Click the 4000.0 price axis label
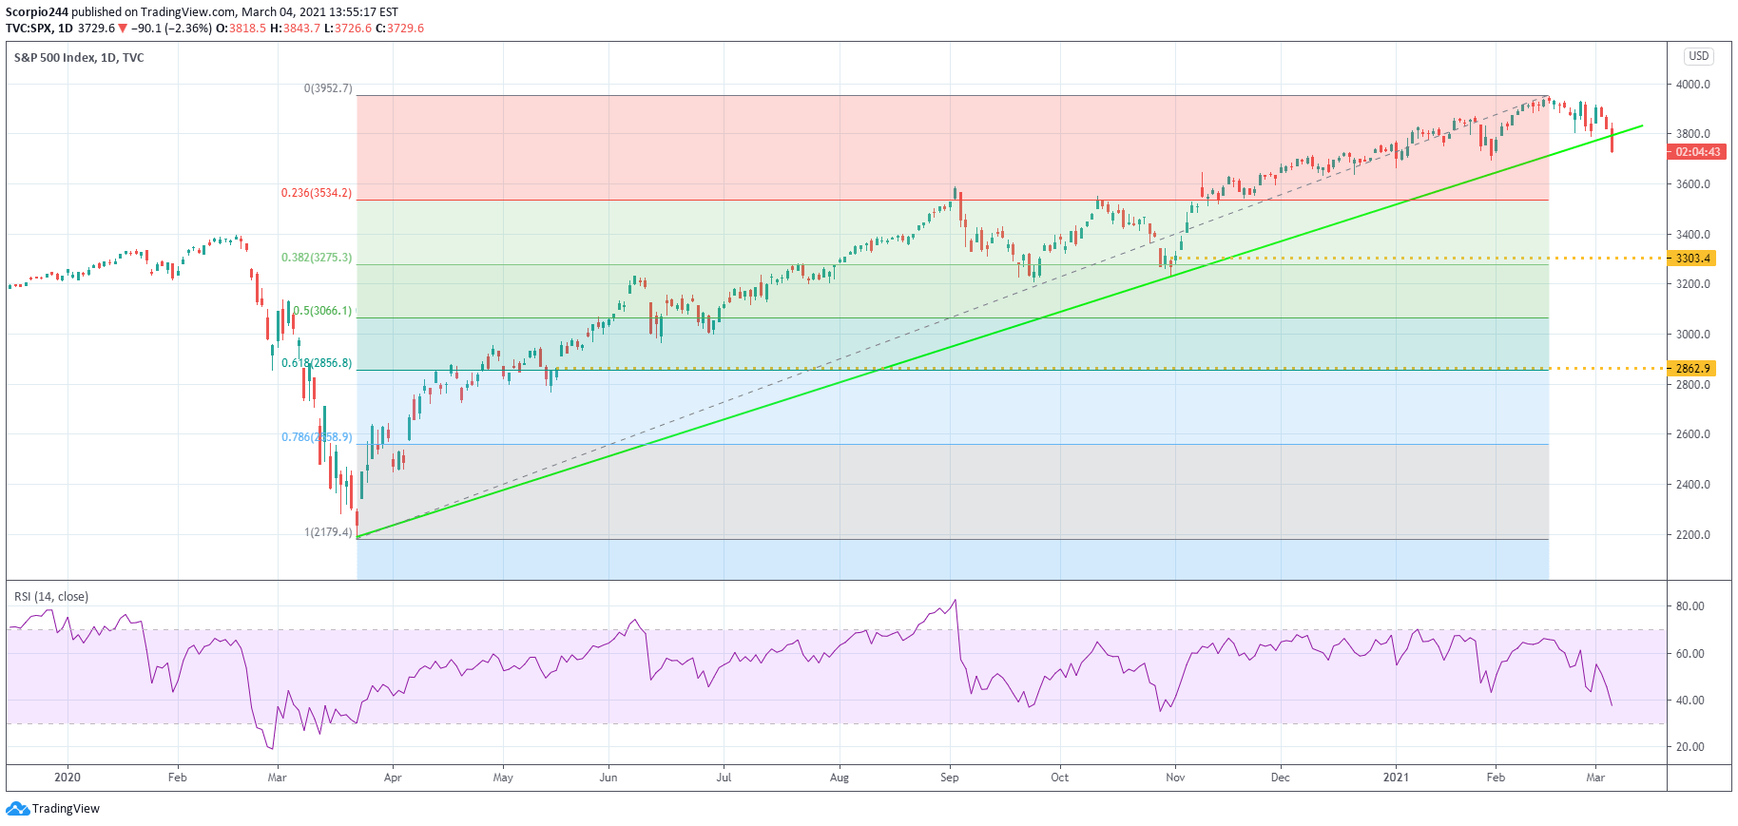Screen dimensions: 1738x826 [1692, 85]
